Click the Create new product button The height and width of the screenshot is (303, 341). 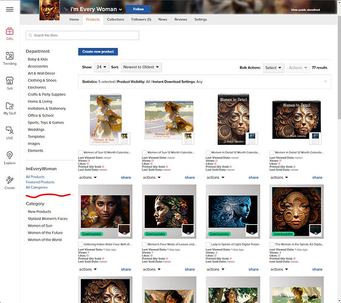tap(98, 52)
